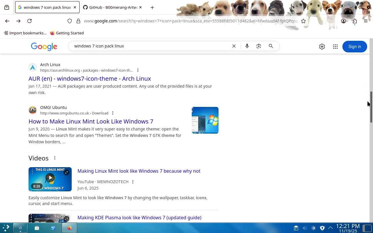
Task: Go to the Google home logo
Action: coord(44,47)
